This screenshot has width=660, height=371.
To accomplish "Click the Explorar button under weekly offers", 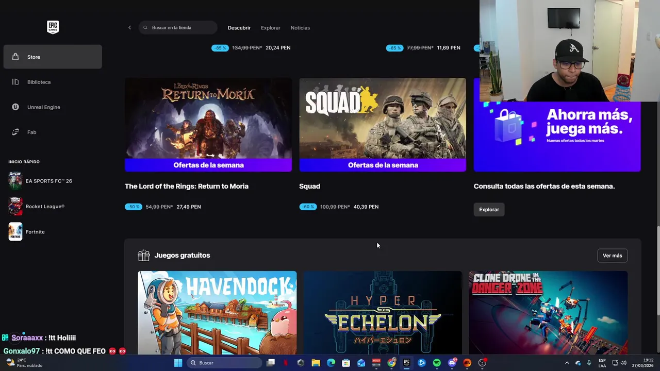I will (x=489, y=210).
